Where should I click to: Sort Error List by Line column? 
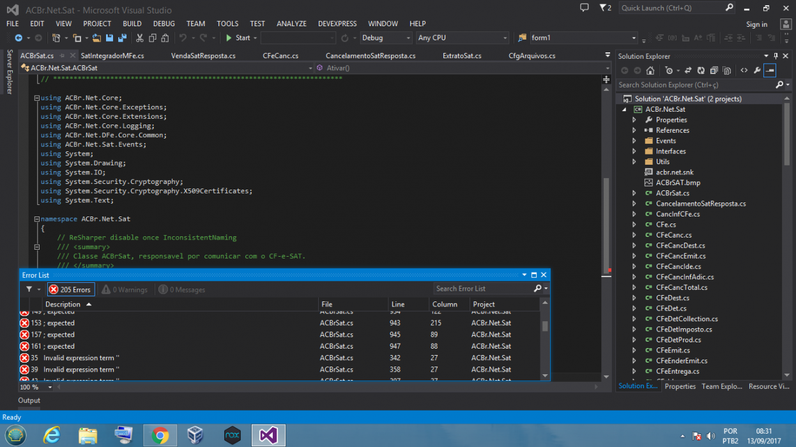coord(408,305)
